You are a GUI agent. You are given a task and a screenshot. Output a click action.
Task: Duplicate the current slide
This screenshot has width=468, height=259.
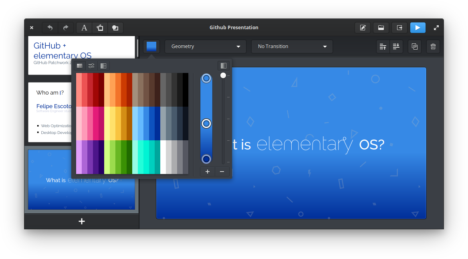click(x=415, y=47)
